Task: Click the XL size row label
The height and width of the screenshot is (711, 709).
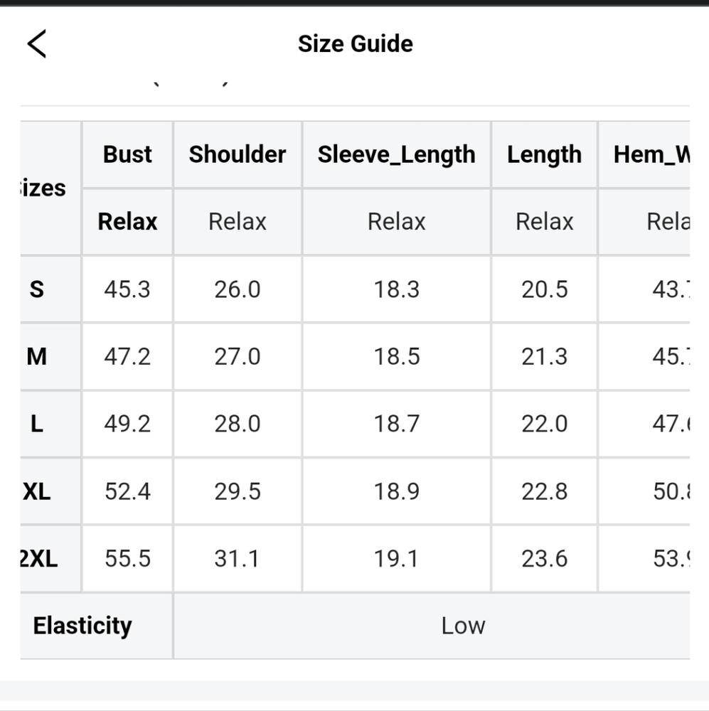Action: (x=37, y=491)
